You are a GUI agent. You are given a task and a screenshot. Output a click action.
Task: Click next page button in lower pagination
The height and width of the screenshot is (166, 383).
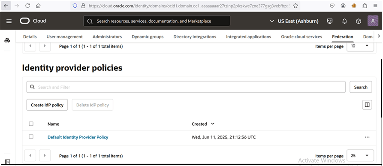tap(45, 156)
